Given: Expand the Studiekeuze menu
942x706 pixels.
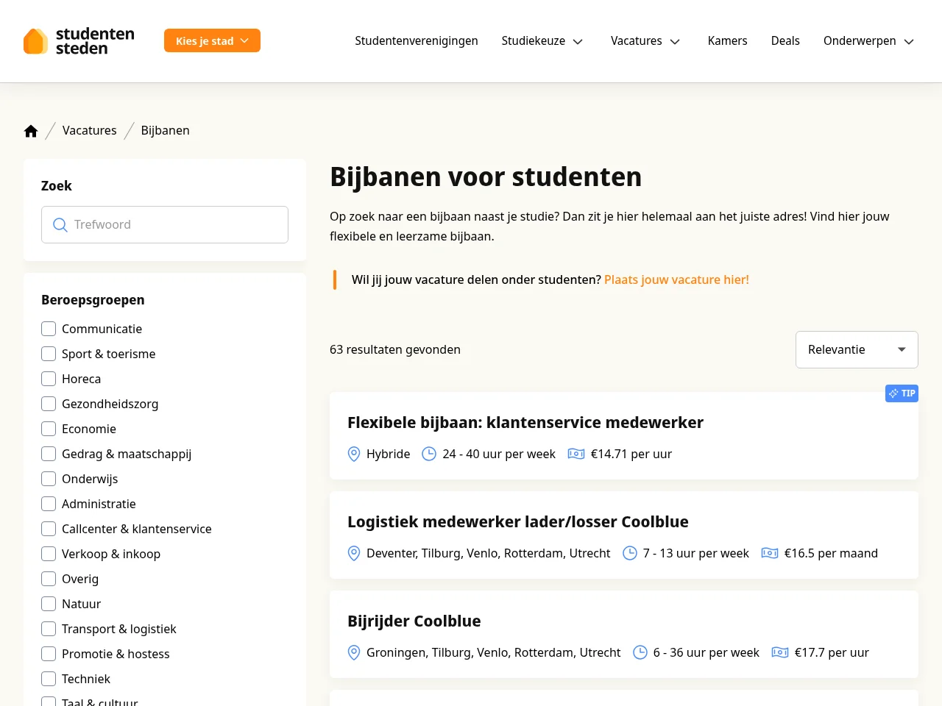Looking at the screenshot, I should (x=542, y=41).
